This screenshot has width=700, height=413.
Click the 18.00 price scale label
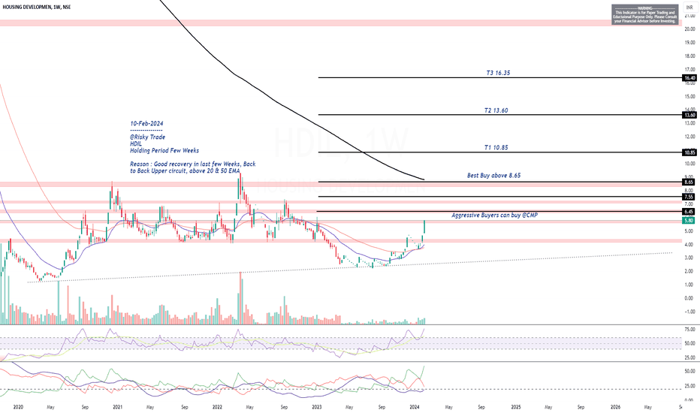689,56
